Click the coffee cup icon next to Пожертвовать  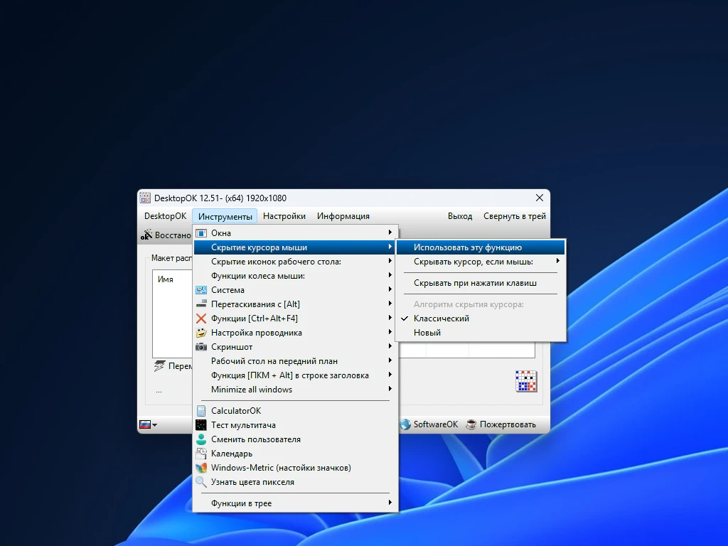point(471,424)
